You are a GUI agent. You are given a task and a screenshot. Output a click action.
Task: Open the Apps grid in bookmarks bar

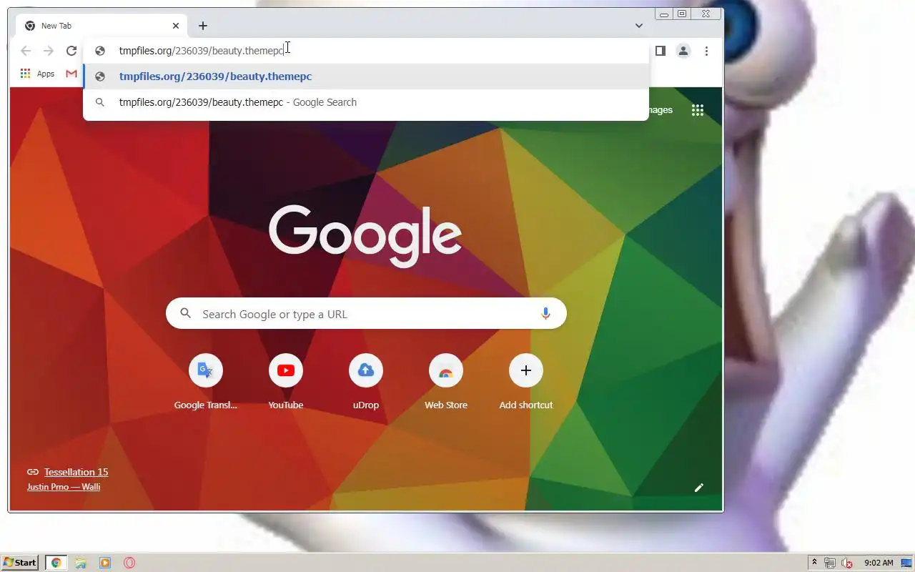(x=37, y=74)
